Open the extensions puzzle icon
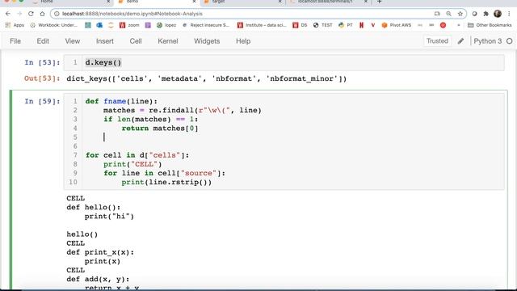 click(486, 14)
